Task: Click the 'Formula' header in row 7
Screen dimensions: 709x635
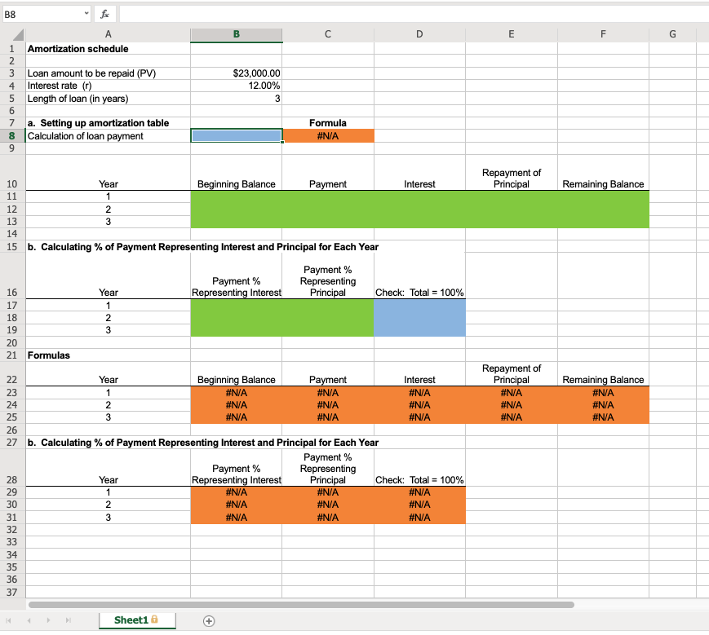Action: click(328, 123)
